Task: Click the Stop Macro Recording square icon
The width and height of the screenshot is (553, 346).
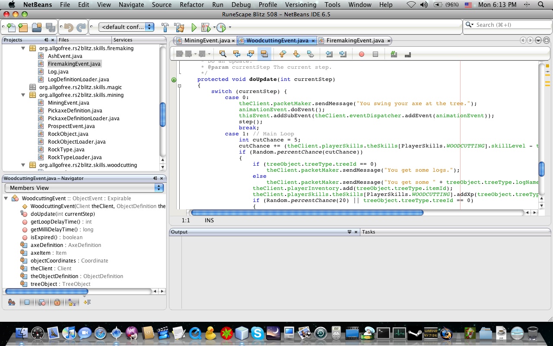Action: (x=375, y=54)
